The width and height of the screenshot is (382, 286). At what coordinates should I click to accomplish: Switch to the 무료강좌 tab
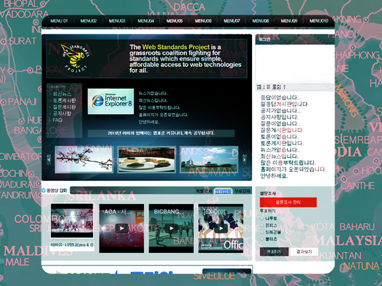click(x=242, y=191)
